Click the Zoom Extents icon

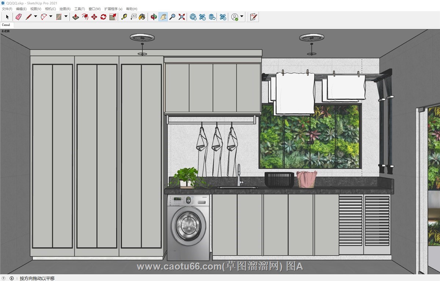pos(181,17)
